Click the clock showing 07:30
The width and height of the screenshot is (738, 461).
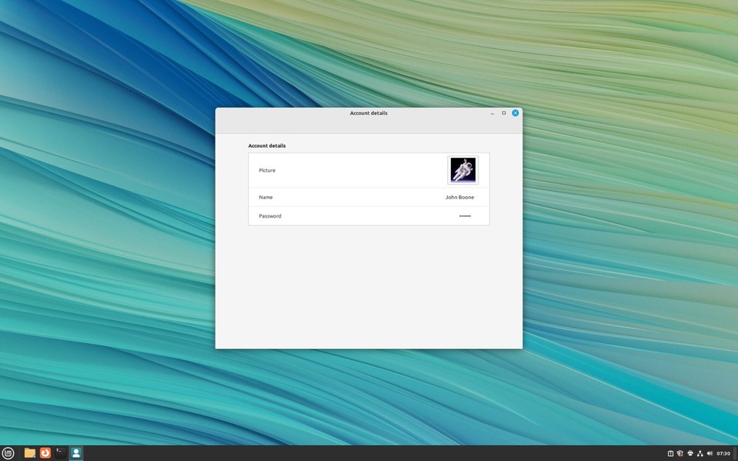click(722, 454)
